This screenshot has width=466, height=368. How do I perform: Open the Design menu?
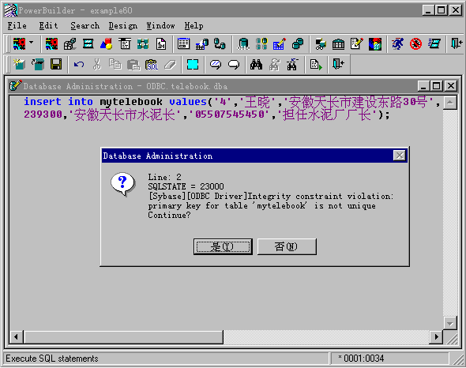122,26
